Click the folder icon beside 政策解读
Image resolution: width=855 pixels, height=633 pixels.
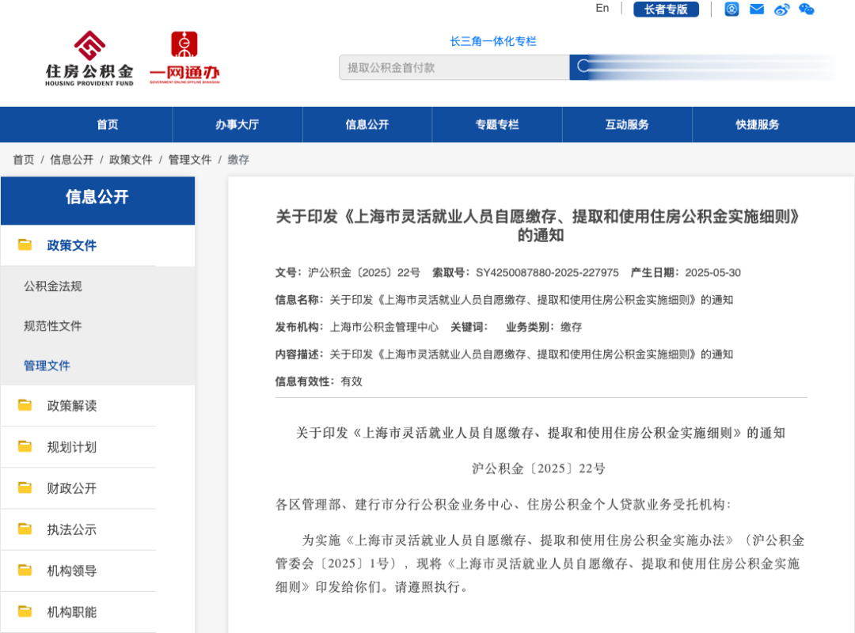coord(25,405)
